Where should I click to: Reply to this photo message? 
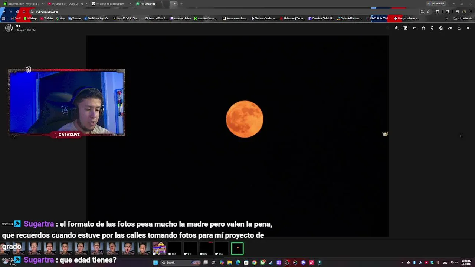pos(415,28)
